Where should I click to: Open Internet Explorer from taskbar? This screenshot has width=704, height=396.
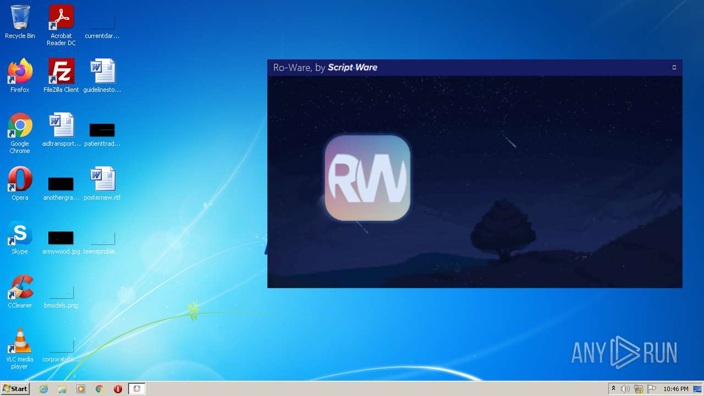coord(43,389)
